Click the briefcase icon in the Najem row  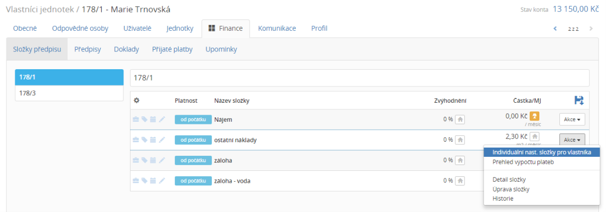135,120
